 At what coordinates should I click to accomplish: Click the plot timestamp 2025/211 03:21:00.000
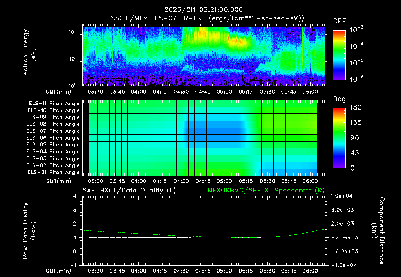pyautogui.click(x=204, y=10)
